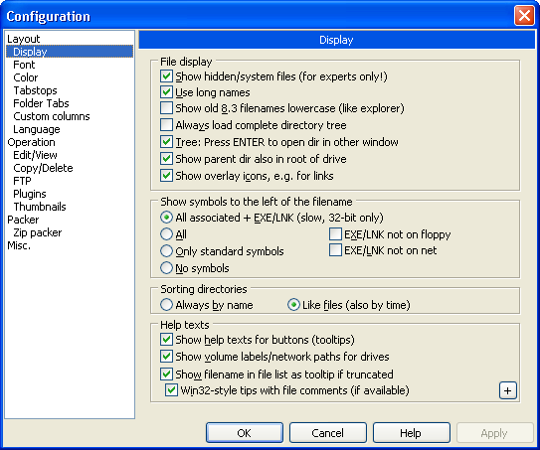Open the Color configuration page
The height and width of the screenshot is (450, 540).
point(26,77)
